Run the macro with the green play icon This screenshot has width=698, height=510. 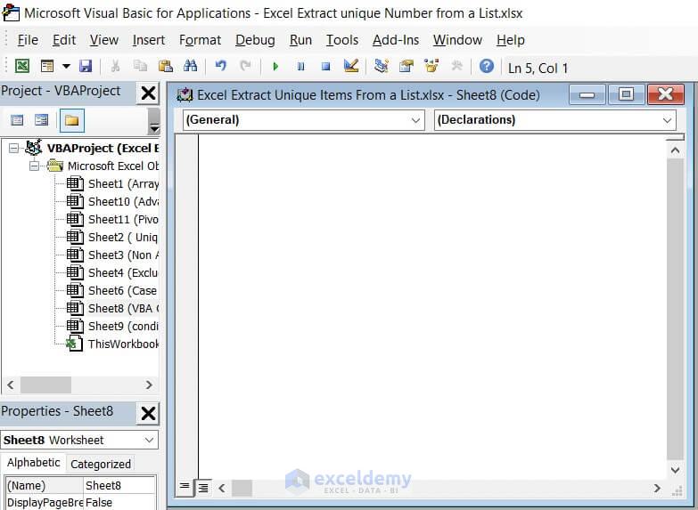coord(275,67)
